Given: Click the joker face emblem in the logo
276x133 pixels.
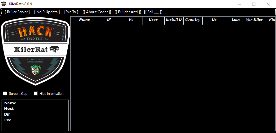Looking at the screenshot, I should click(35, 70).
